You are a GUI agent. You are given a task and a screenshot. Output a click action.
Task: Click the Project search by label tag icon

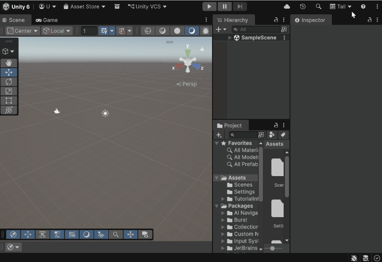point(283,135)
